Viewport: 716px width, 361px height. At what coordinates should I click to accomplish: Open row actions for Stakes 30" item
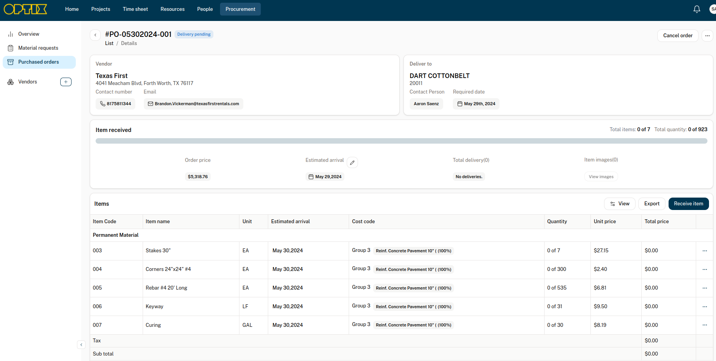pos(704,251)
